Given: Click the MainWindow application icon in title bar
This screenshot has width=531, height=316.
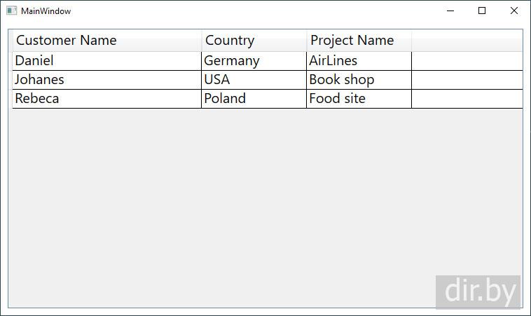Looking at the screenshot, I should coord(11,11).
